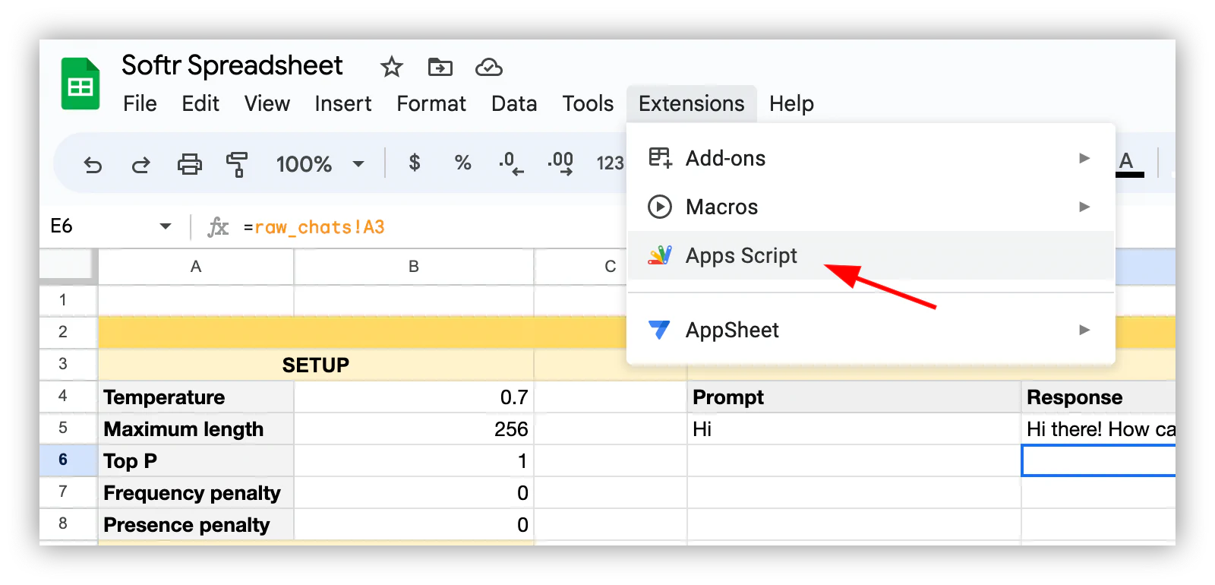Image resolution: width=1215 pixels, height=585 pixels.
Task: Select row 3 header
Action: [x=68, y=364]
